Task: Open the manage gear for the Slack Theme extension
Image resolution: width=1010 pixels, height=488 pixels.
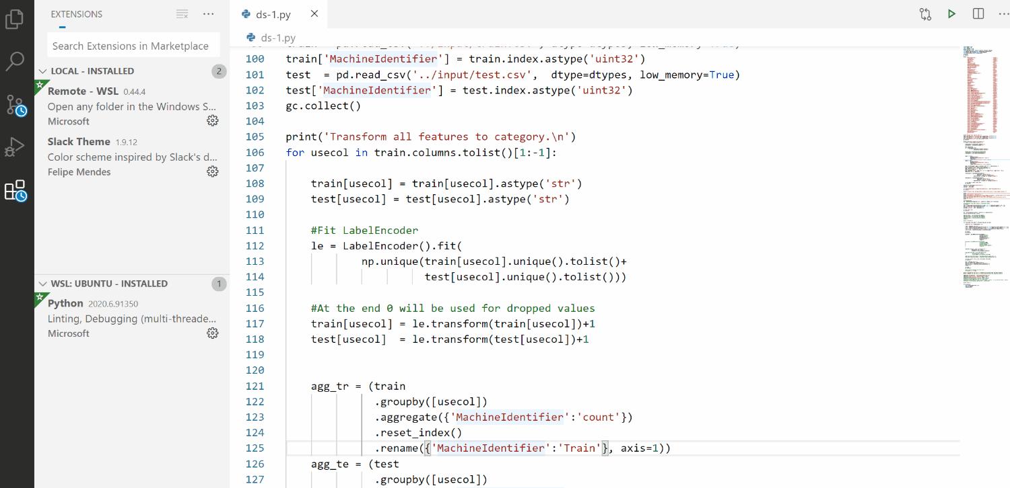Action: [x=212, y=171]
